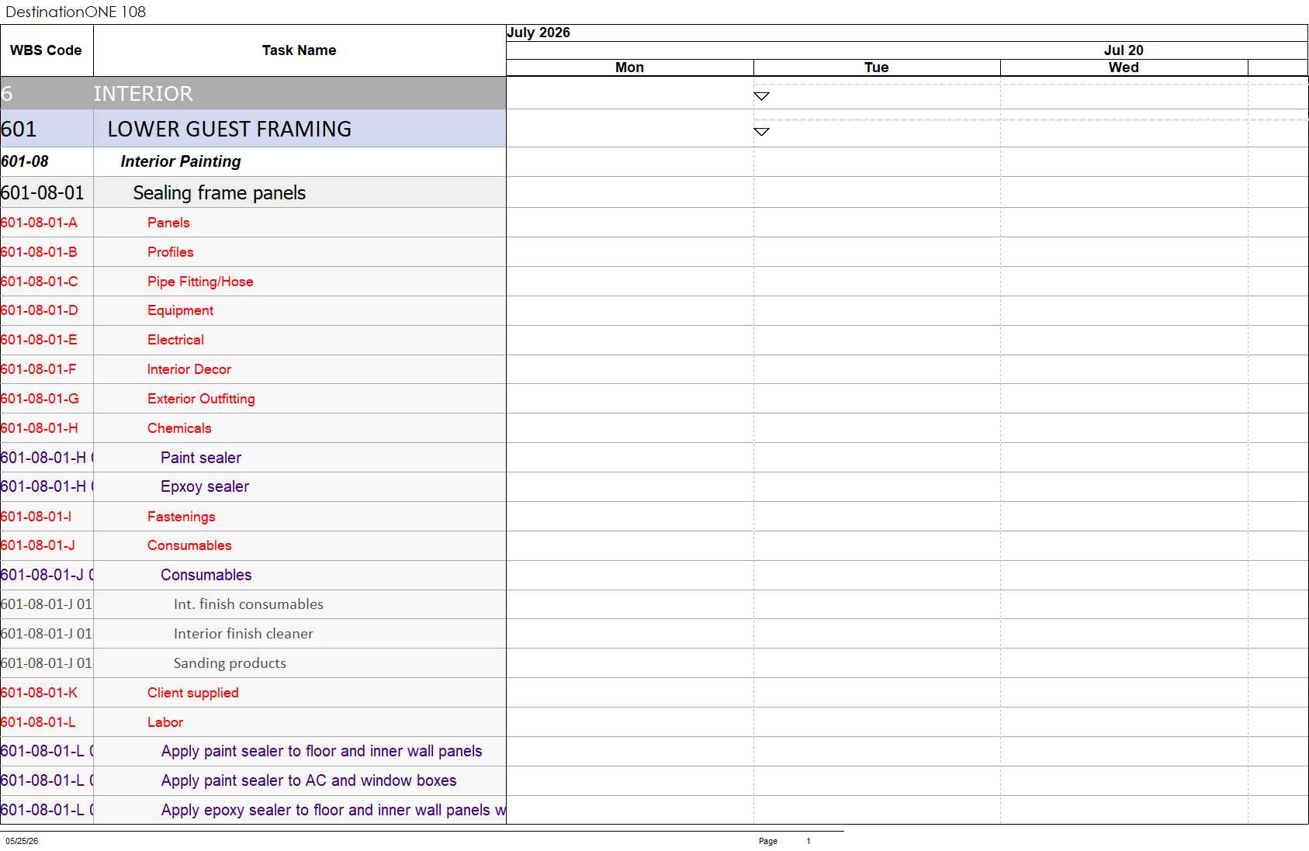This screenshot has height=851, width=1309.
Task: Click the Mon day column header
Action: tap(629, 67)
